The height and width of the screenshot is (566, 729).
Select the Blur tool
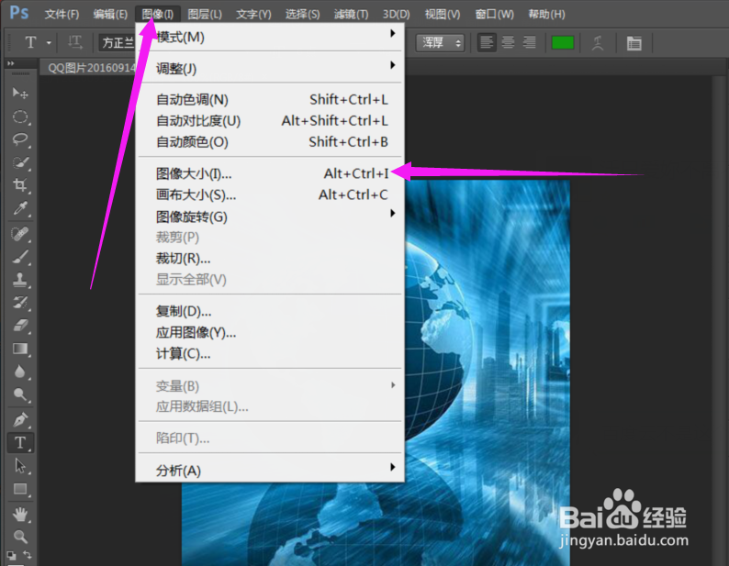coord(20,372)
